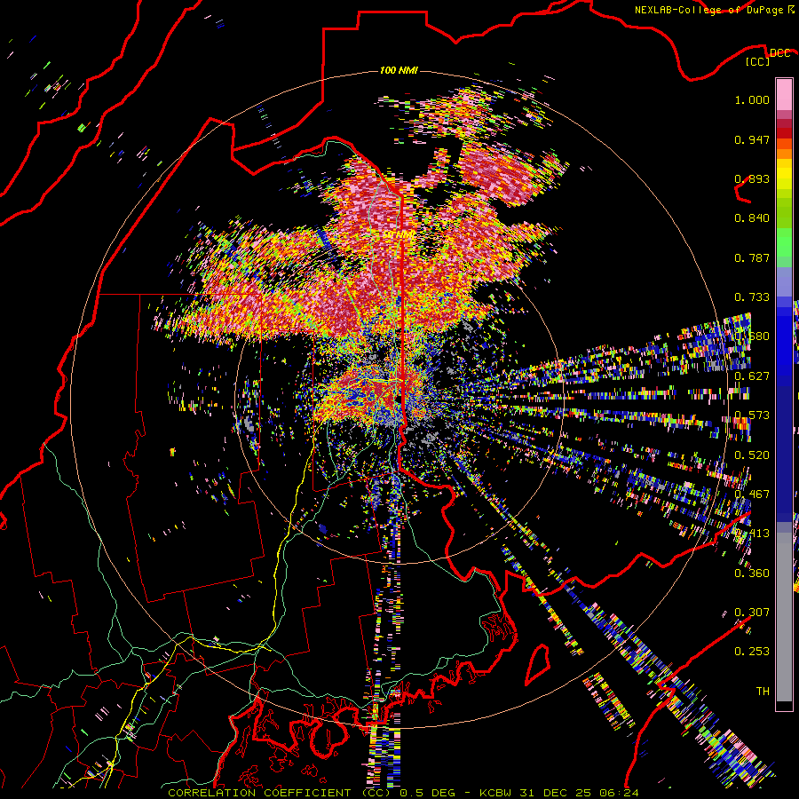Select the 1.000 value on the scale
The image size is (799, 799).
(752, 99)
